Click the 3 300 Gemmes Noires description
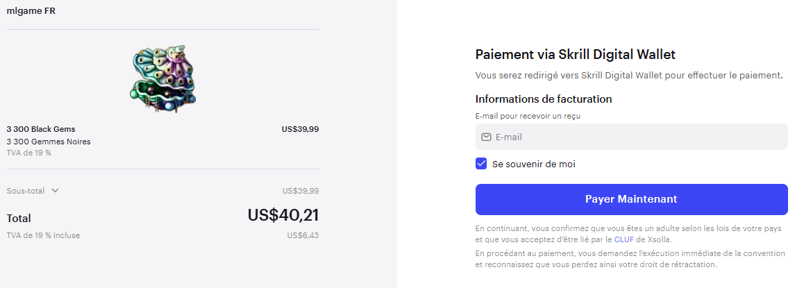This screenshot has width=804, height=288. (49, 142)
